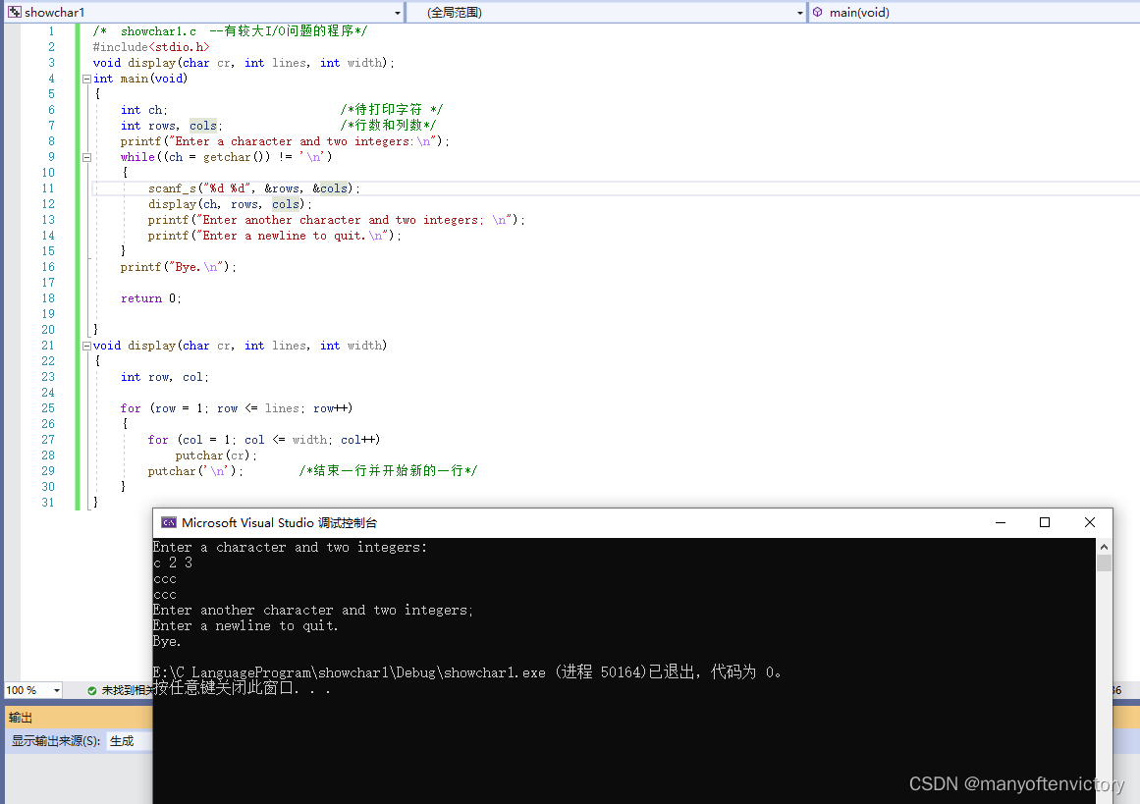Click the main(void) function cube icon

click(818, 13)
